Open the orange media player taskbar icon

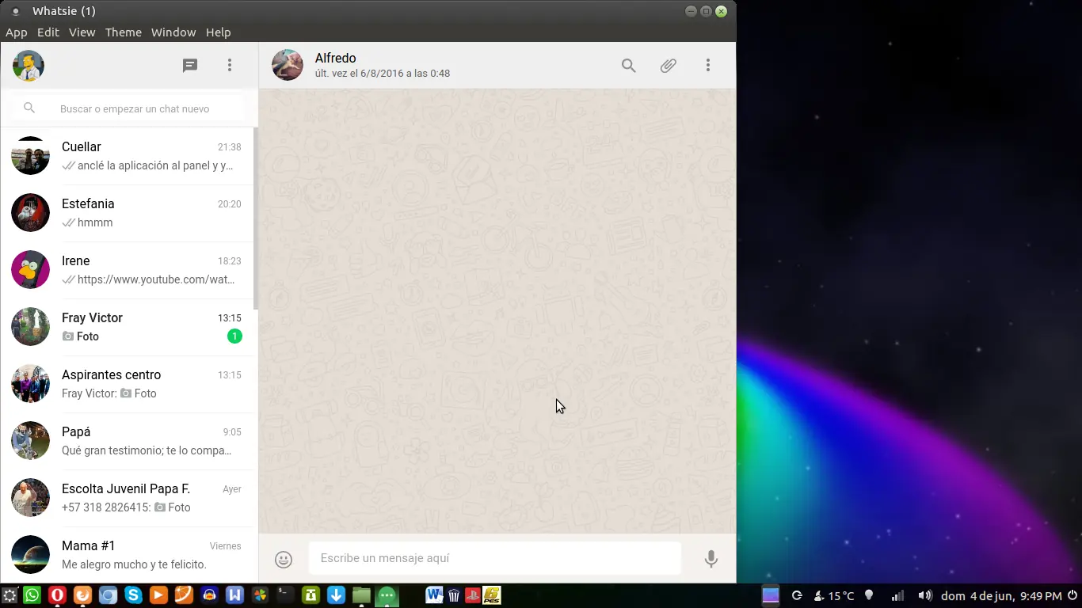(x=158, y=595)
